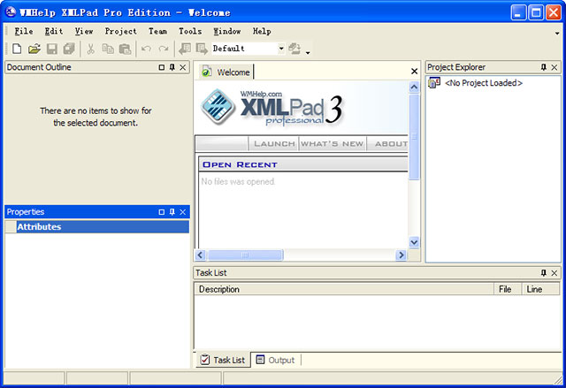Click the navigate forward toolbar icon
Image resolution: width=566 pixels, height=388 pixels.
202,49
